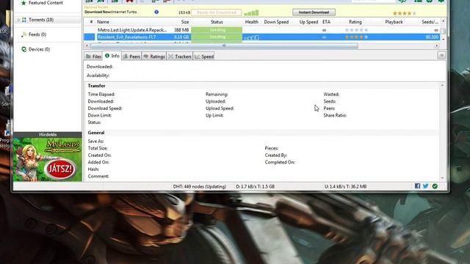Image resolution: width=470 pixels, height=264 pixels.
Task: Click the torrent list horizontal scrollbar thumb
Action: [x=224, y=45]
